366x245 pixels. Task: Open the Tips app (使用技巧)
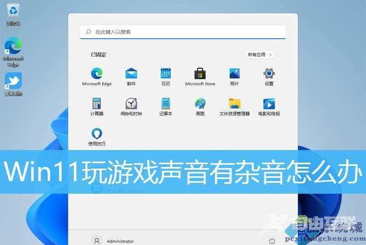tap(97, 137)
